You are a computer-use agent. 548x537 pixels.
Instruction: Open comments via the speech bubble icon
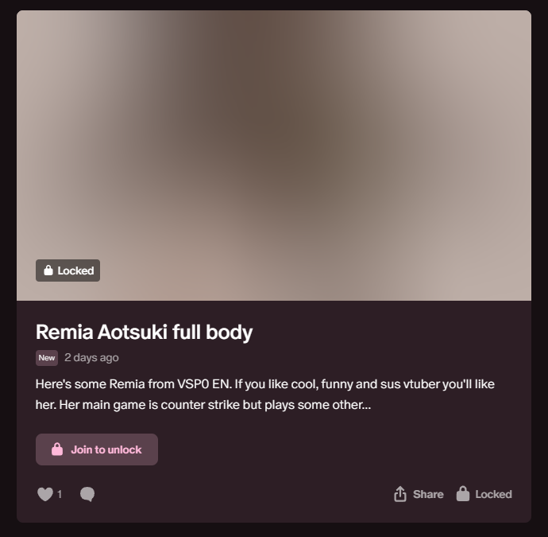point(87,494)
